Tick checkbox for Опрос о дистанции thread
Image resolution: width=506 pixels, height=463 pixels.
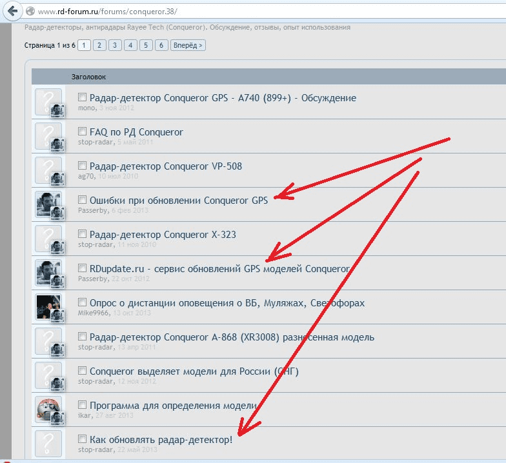pyautogui.click(x=83, y=302)
